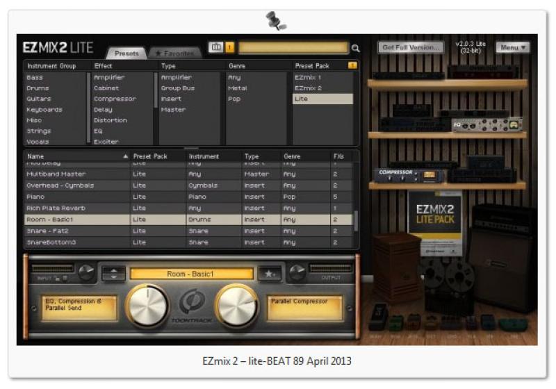Viewport: 556px width, 389px height.
Task: Select Vocals in Instrument Group
Action: click(x=38, y=142)
